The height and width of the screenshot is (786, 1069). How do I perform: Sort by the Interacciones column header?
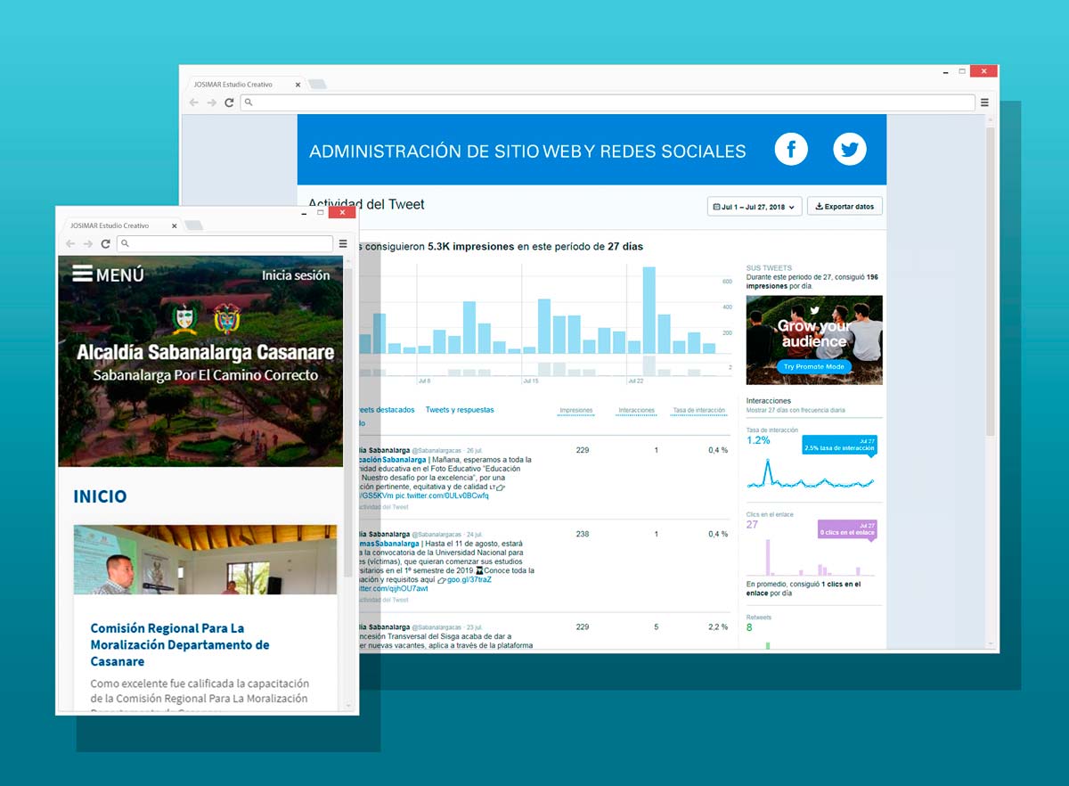[x=636, y=411]
